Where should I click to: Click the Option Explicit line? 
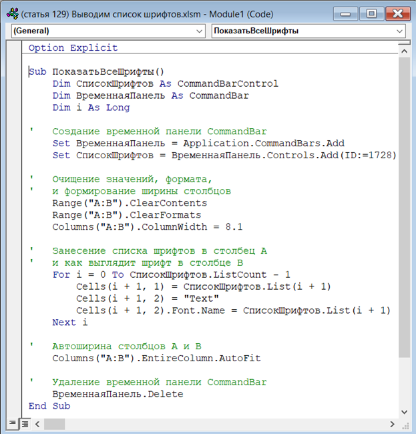(x=73, y=47)
